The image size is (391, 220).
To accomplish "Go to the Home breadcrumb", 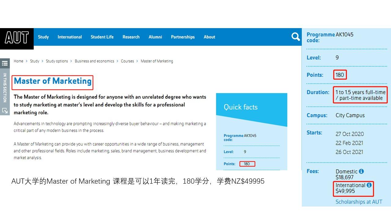I will pyautogui.click(x=18, y=61).
